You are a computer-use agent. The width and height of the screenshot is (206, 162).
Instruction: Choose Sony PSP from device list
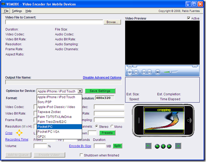pos(59,102)
